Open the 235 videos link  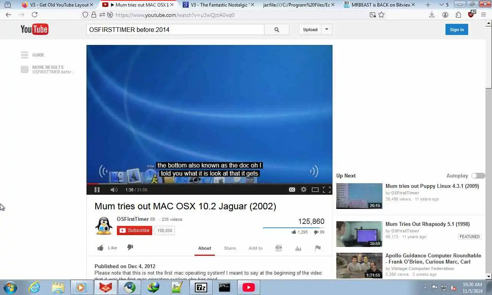click(172, 219)
